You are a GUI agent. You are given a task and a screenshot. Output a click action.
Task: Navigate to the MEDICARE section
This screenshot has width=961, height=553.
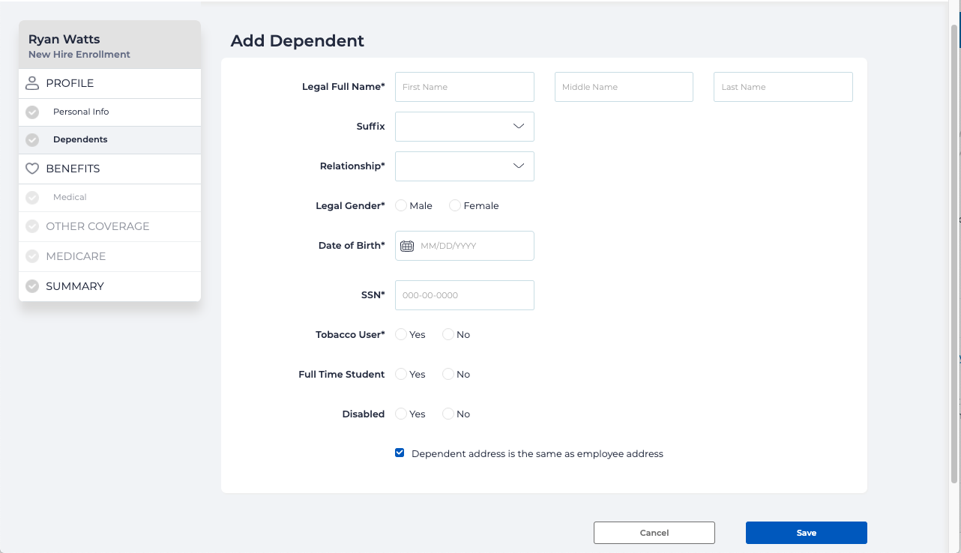tap(77, 256)
